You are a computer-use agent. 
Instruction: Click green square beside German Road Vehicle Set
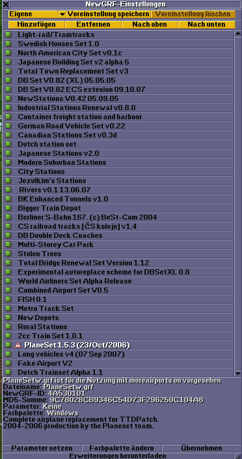click(8, 126)
